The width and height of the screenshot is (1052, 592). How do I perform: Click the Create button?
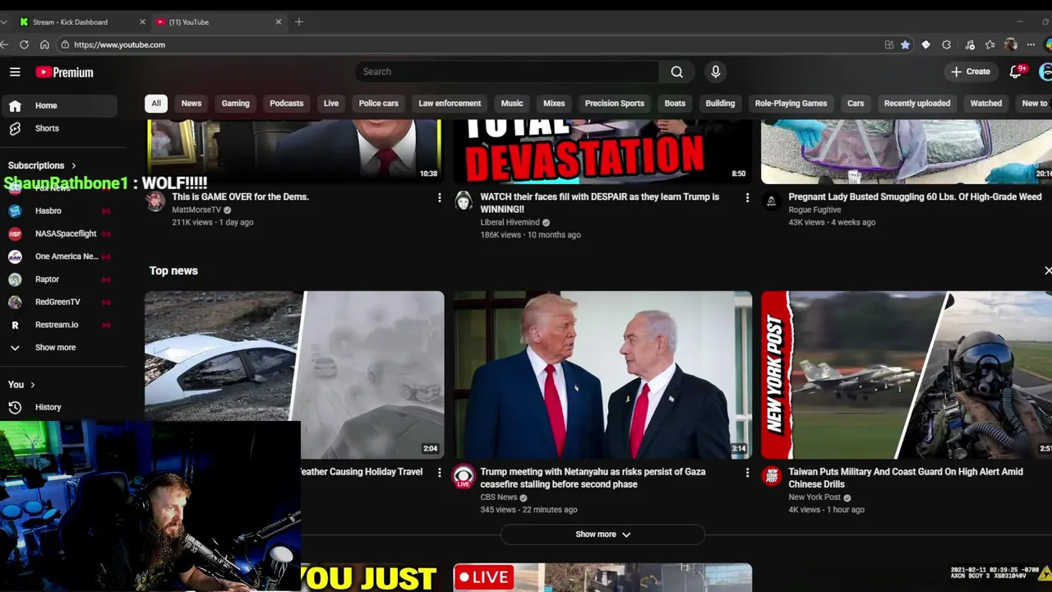point(971,72)
